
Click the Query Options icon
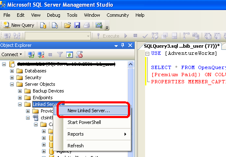pos(165,36)
